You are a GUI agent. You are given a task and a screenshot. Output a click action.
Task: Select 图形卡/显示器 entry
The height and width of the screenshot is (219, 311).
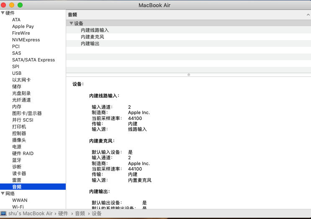pos(27,113)
